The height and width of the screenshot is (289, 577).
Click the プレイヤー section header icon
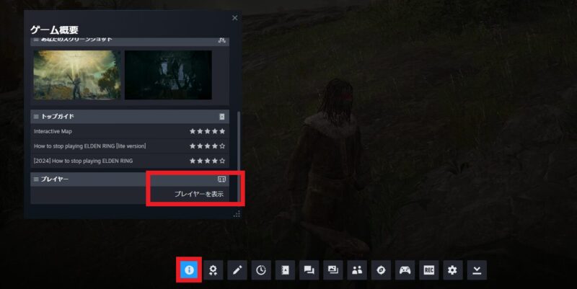pyautogui.click(x=221, y=179)
